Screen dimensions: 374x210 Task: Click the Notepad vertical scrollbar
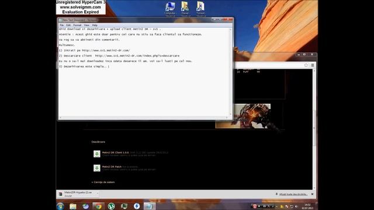coord(230,71)
